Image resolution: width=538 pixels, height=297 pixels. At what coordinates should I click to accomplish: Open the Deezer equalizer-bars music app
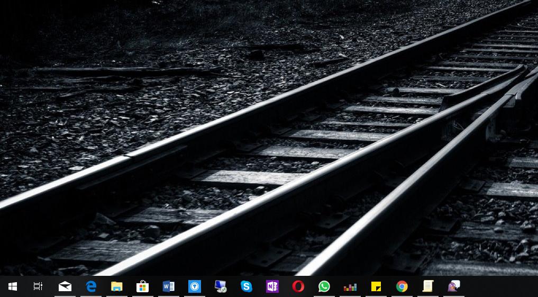point(350,287)
